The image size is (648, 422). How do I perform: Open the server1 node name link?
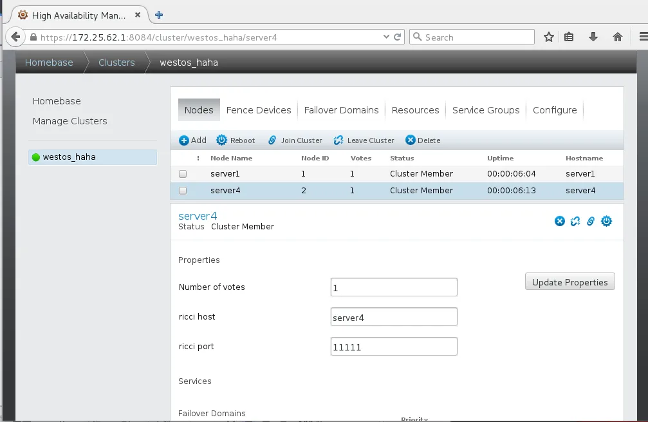225,174
